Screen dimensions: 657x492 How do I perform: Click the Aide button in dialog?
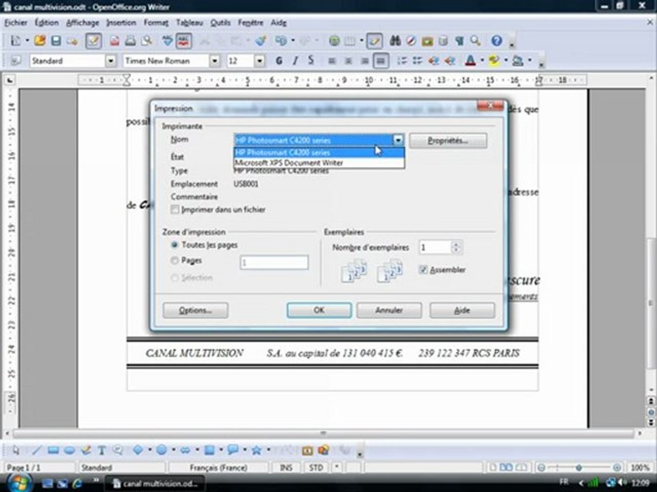[462, 310]
